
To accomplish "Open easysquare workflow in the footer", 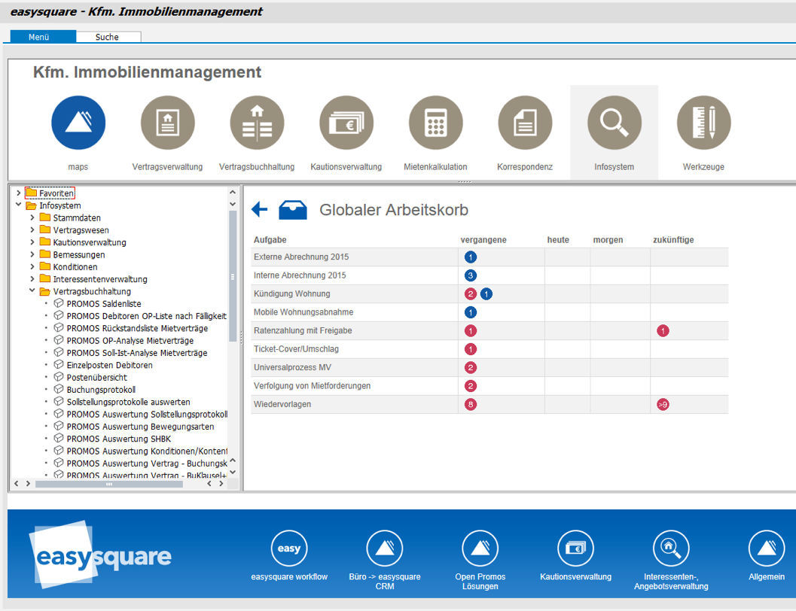I will point(288,548).
